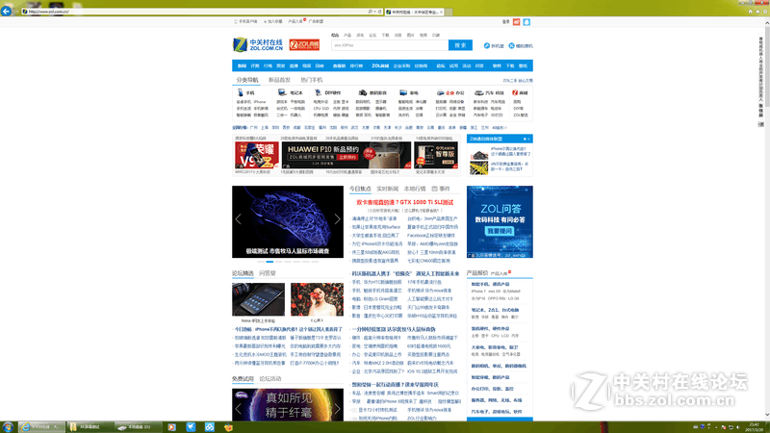Select the 今日焦点 tab
Screen dimensions: 770x433
tap(360, 189)
